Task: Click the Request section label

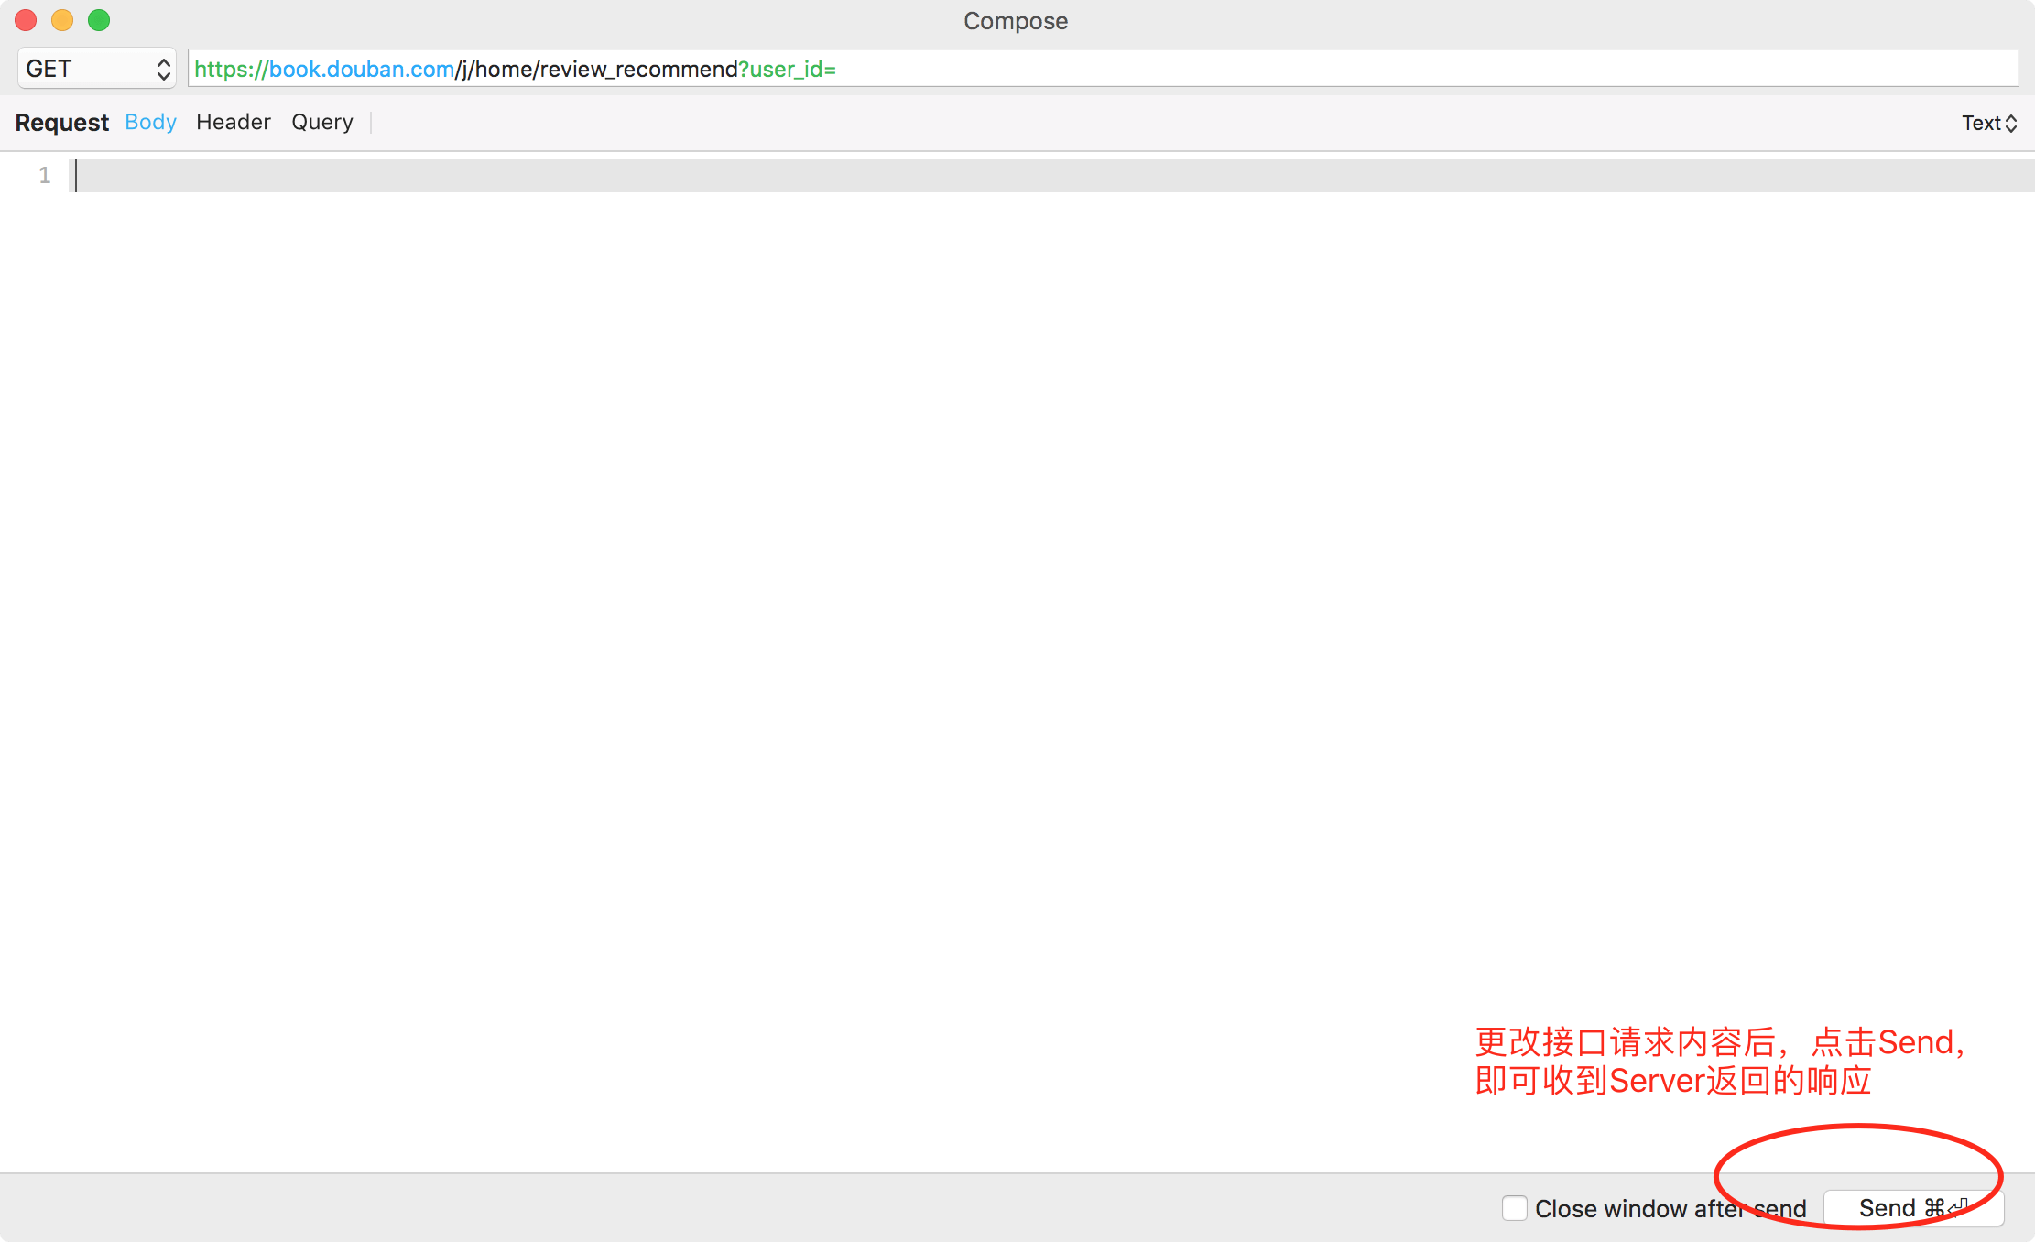Action: [62, 123]
